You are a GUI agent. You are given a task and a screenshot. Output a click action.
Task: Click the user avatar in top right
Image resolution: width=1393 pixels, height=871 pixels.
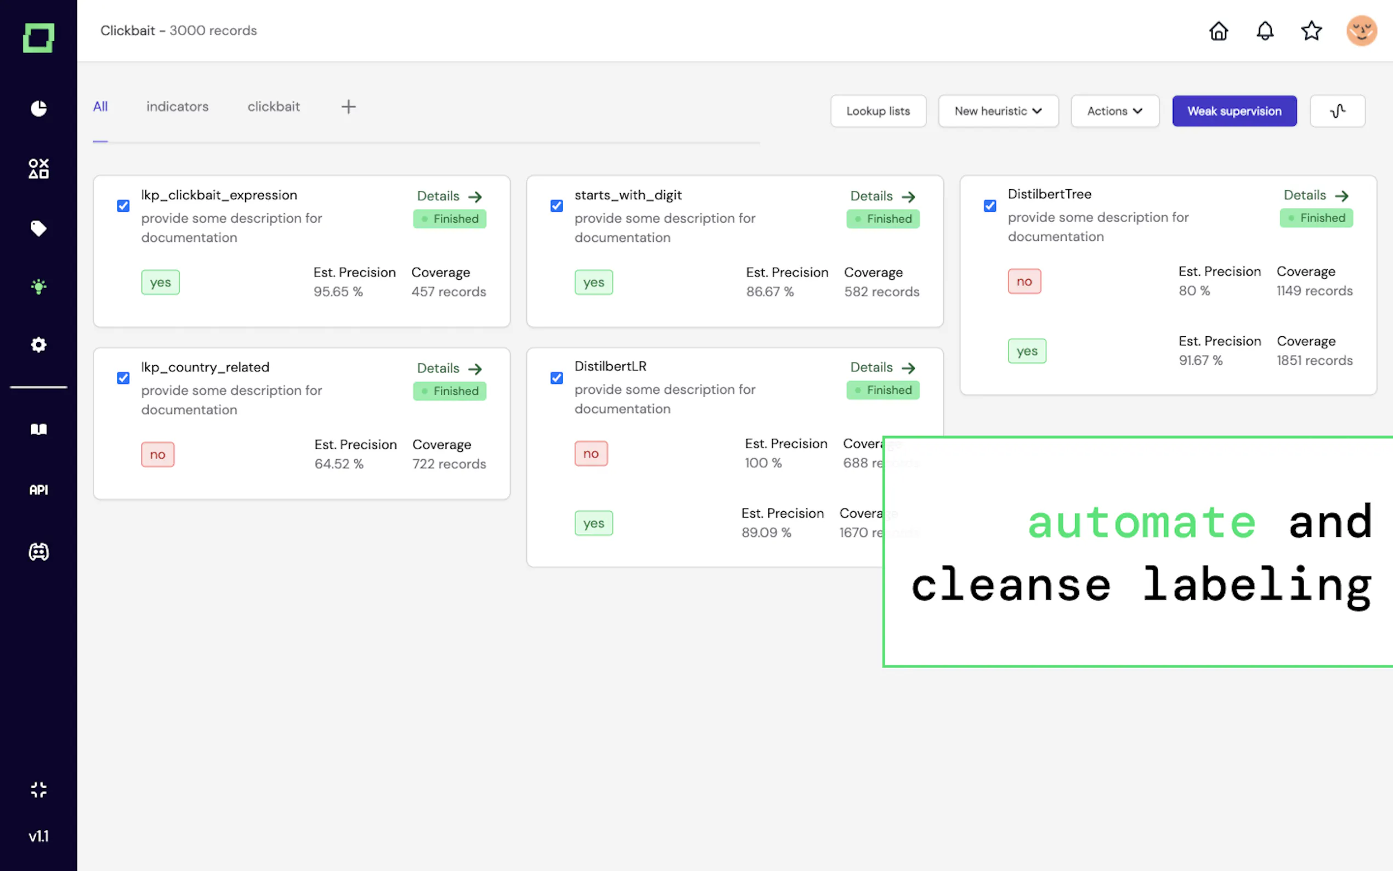tap(1361, 31)
